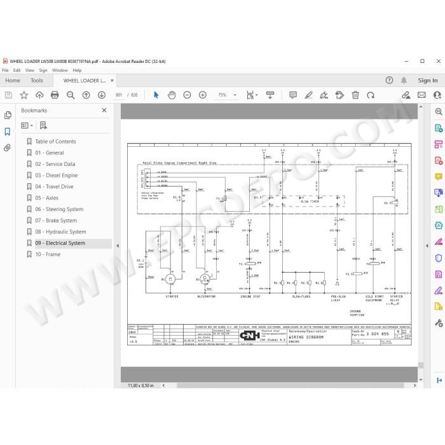The width and height of the screenshot is (445, 445).
Task: Jump to 08 - Hydraulic System bookmark
Action: 60,232
